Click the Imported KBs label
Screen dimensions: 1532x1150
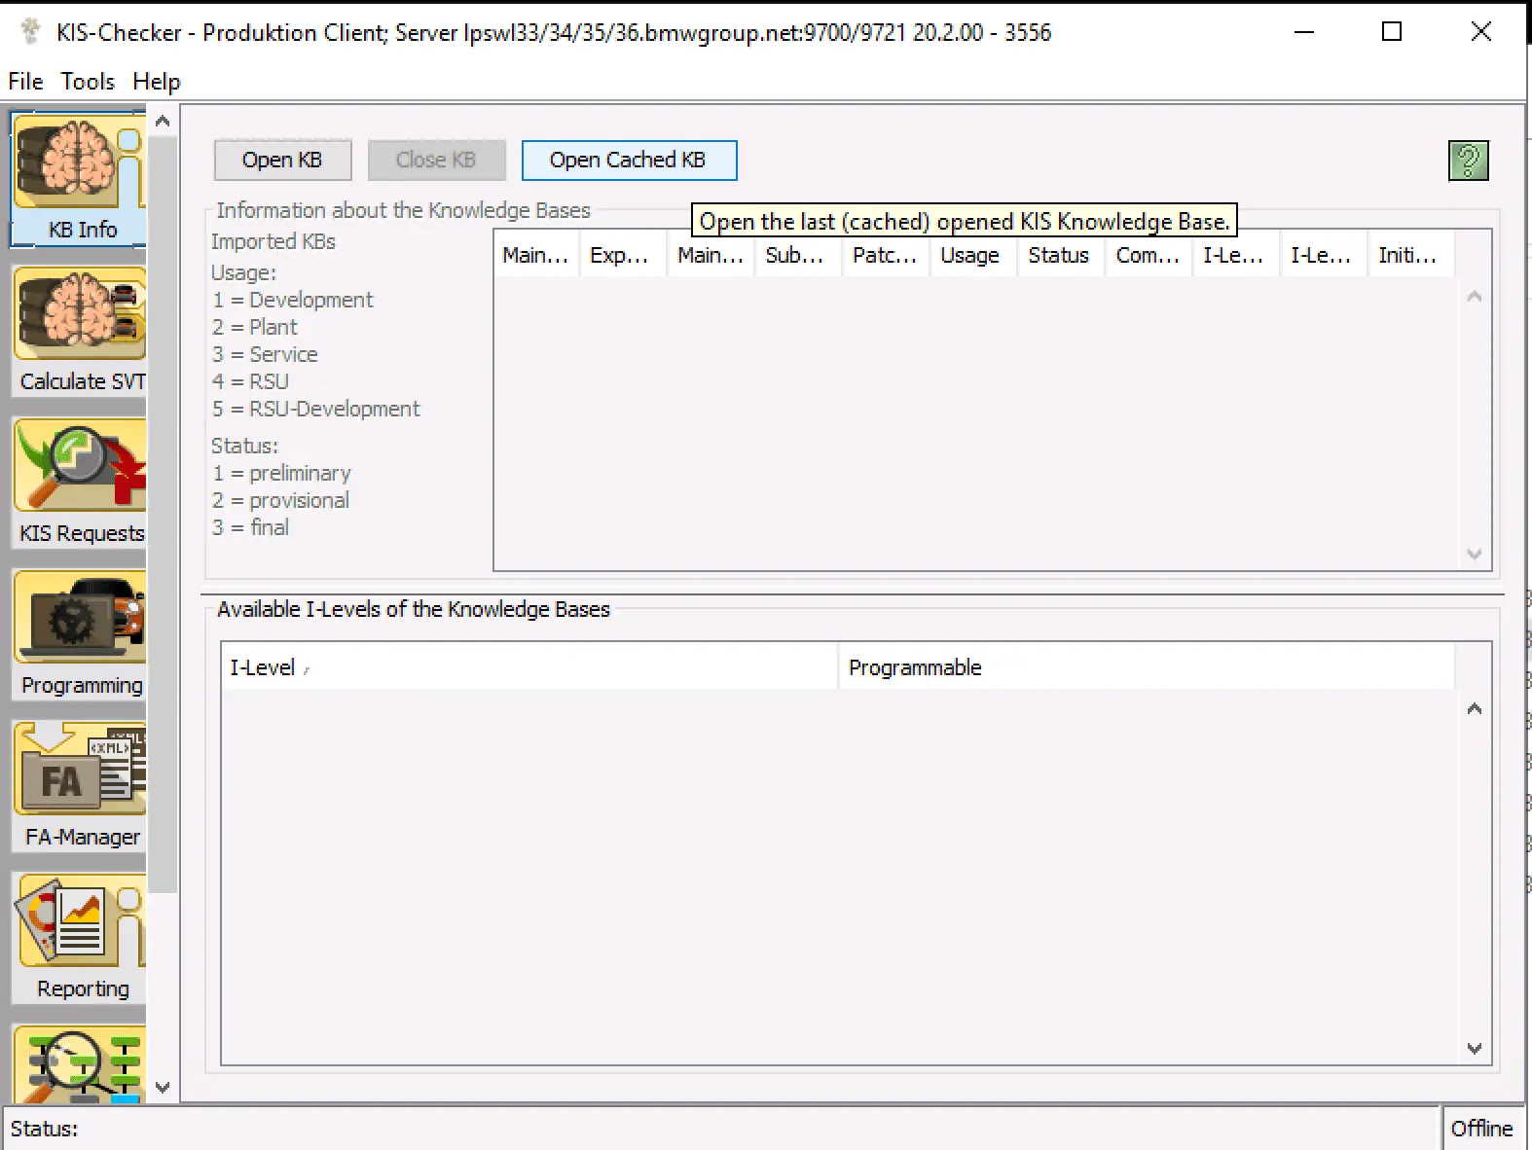(274, 241)
